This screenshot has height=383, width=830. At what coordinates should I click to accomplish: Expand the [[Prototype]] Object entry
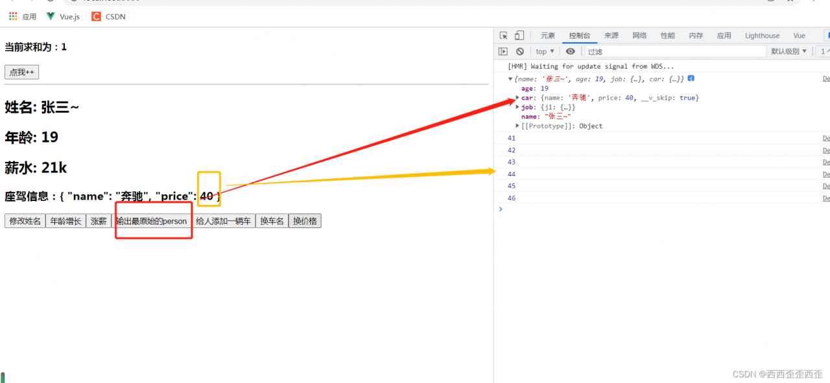click(517, 126)
